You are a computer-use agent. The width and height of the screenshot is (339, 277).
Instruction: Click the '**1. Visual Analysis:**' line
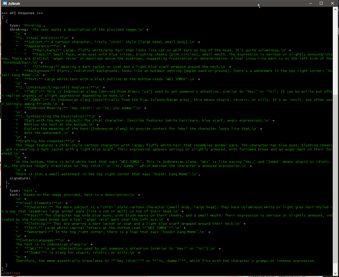tap(44, 38)
